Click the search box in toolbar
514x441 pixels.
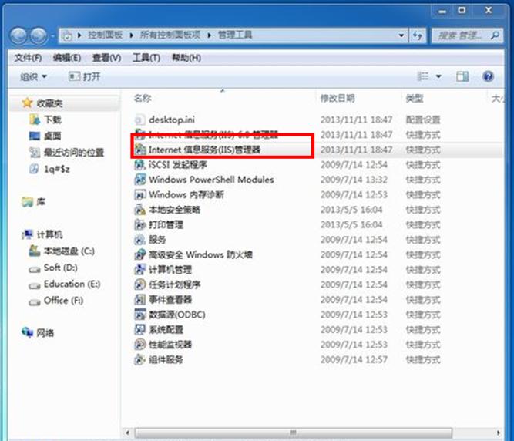click(464, 35)
